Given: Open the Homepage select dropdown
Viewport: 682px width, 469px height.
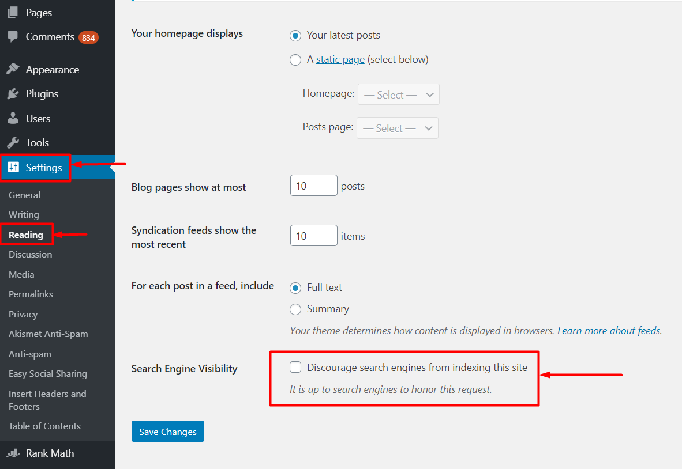Looking at the screenshot, I should coord(398,94).
